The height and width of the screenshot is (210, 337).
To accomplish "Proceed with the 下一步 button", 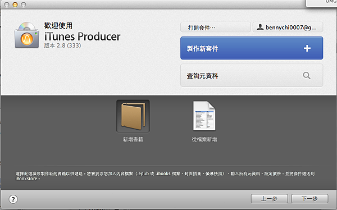I will tap(309, 199).
